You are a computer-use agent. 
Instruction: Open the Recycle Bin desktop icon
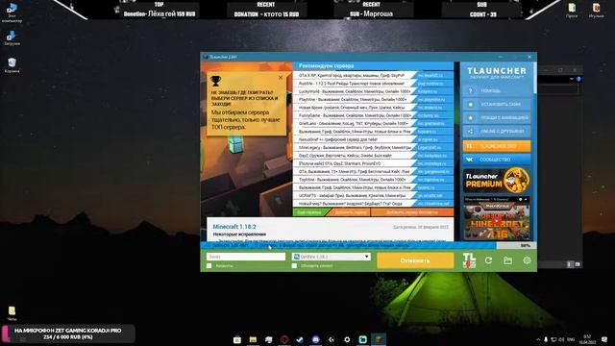click(x=12, y=65)
